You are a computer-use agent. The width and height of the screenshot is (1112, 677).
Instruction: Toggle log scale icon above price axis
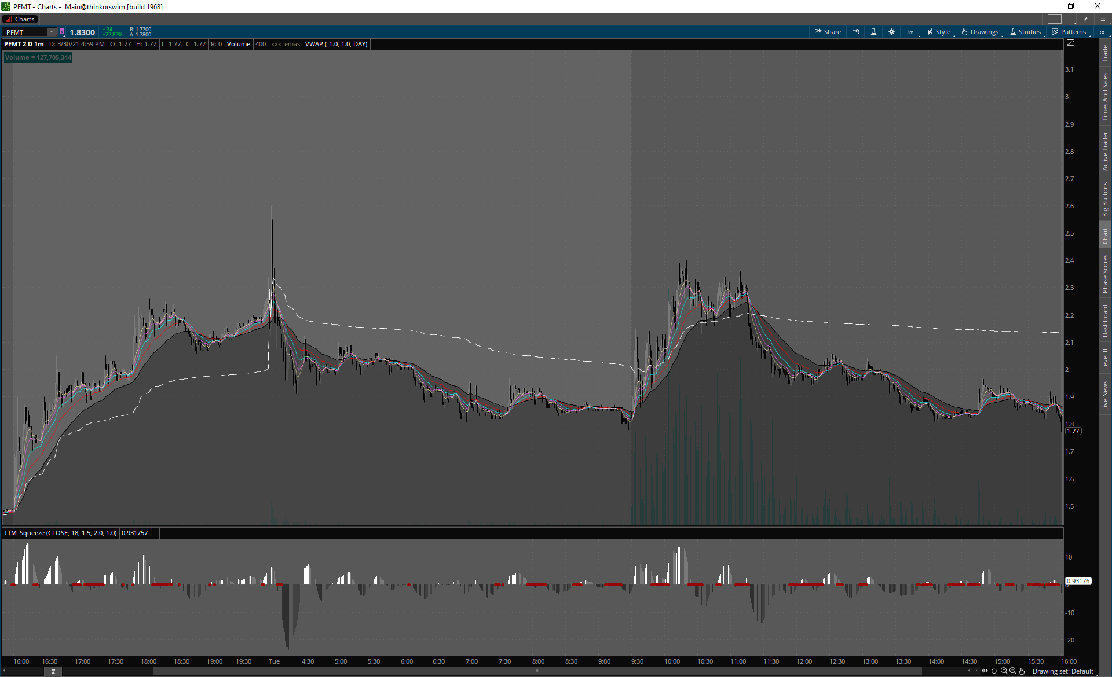[1070, 43]
